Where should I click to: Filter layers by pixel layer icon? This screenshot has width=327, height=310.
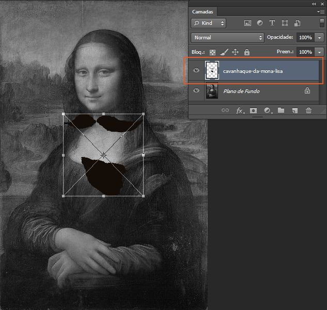[247, 23]
